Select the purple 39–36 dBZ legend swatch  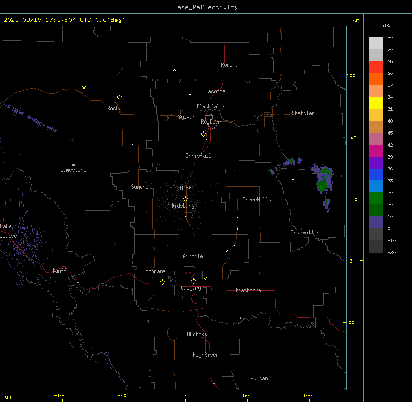coord(376,163)
